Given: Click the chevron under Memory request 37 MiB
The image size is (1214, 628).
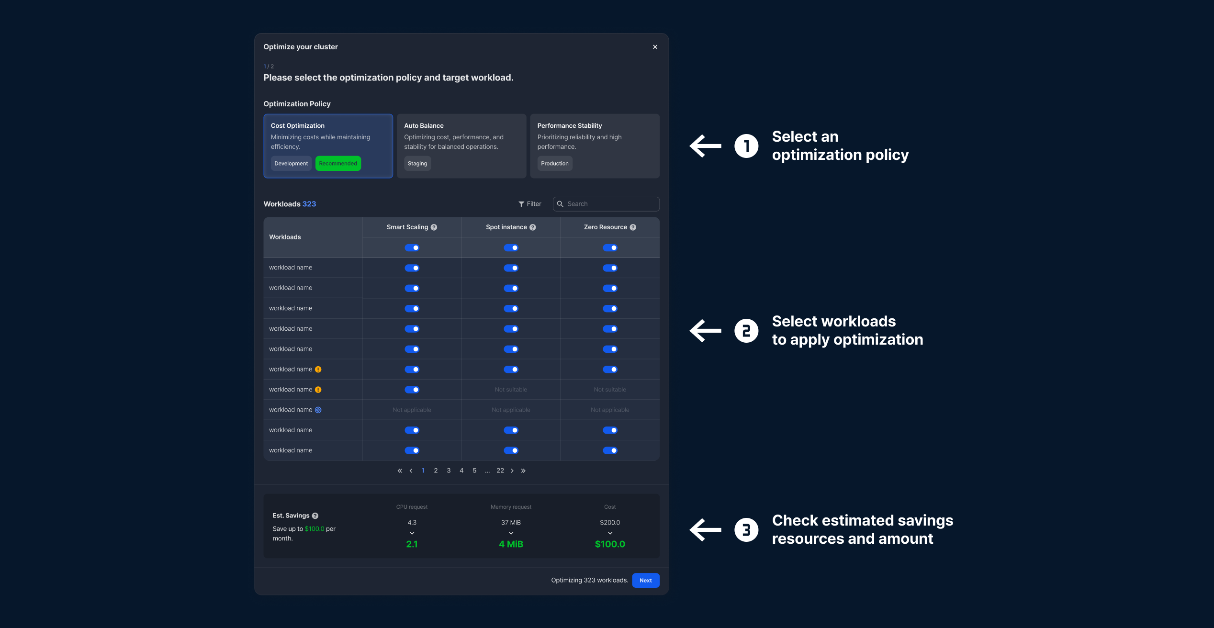Looking at the screenshot, I should click(x=511, y=533).
